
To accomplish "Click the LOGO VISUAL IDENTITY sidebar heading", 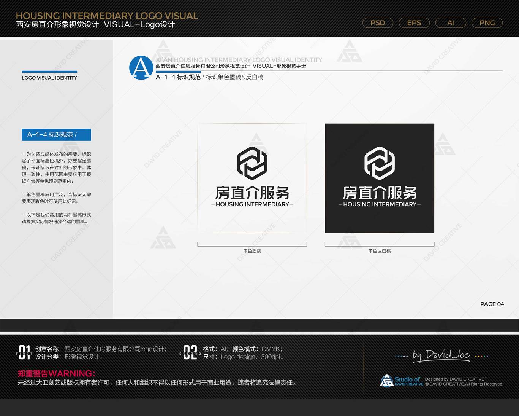I will click(x=49, y=78).
